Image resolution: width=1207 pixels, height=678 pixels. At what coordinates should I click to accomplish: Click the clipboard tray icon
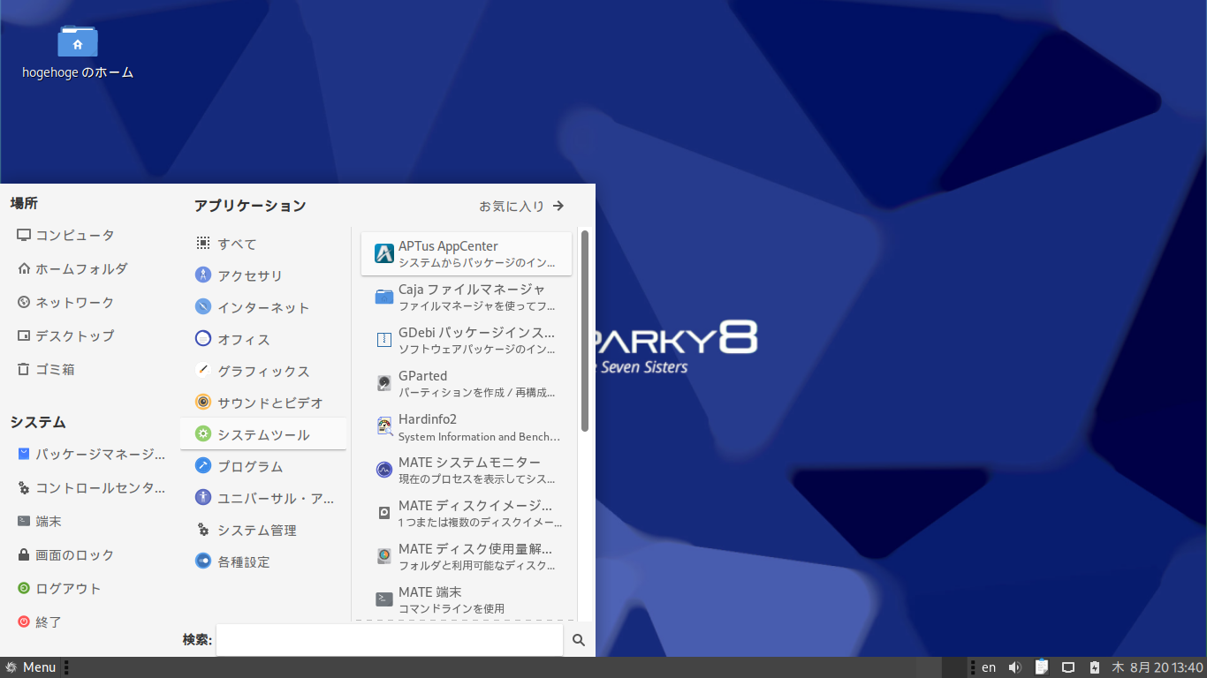pos(1042,667)
